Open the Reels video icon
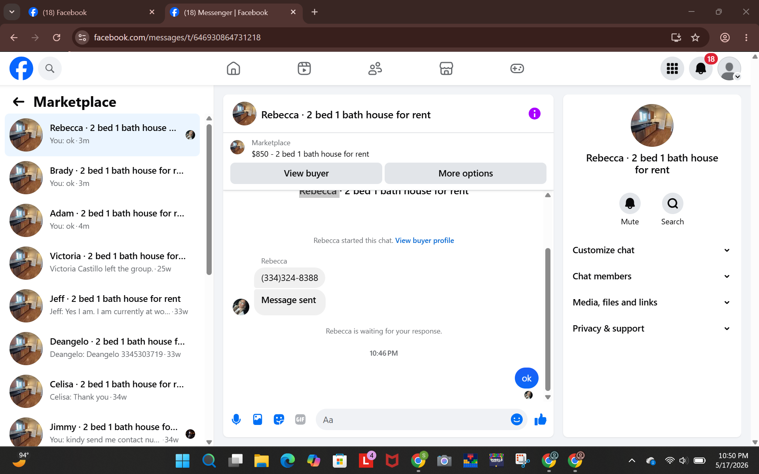 coord(304,68)
